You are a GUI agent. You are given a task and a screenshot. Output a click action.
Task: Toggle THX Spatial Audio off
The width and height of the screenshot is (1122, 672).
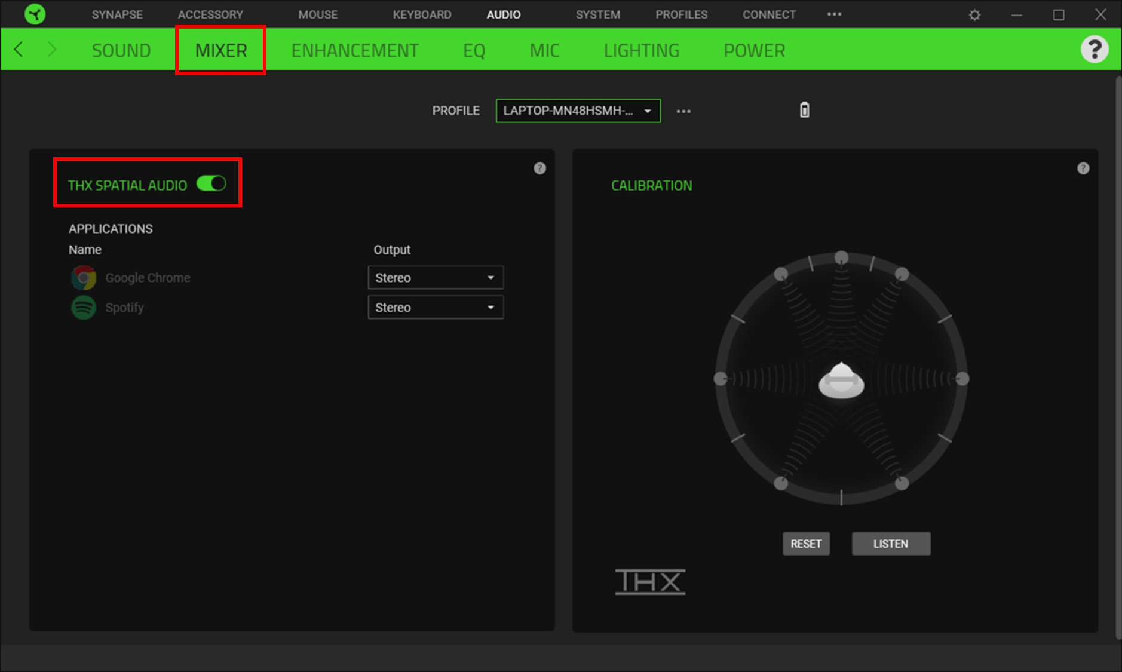(x=212, y=183)
